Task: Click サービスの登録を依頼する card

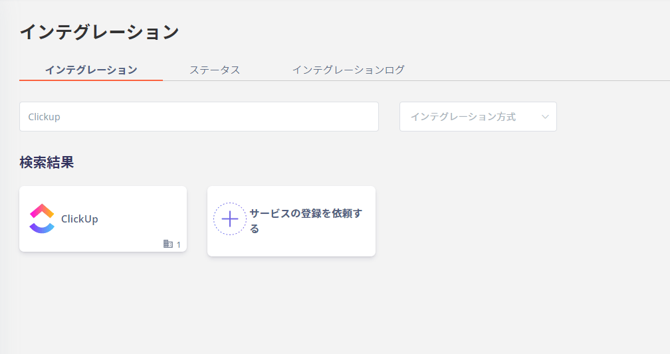Action: coord(291,221)
